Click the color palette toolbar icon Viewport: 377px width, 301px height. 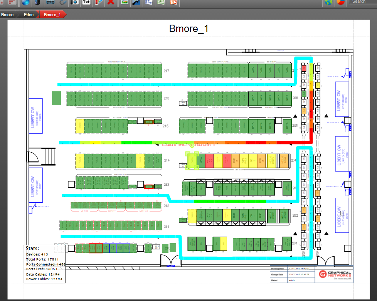pos(98,3)
